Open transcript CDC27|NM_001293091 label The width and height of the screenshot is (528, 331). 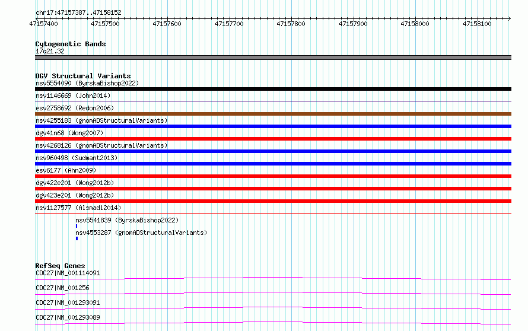(x=68, y=303)
